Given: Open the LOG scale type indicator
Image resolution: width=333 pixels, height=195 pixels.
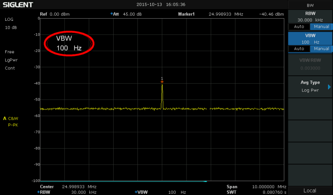Looking at the screenshot, I should point(9,19).
